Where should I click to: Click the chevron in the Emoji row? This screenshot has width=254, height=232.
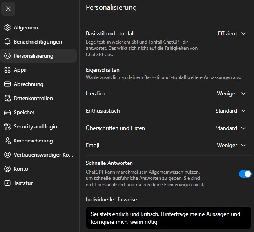coord(243,145)
